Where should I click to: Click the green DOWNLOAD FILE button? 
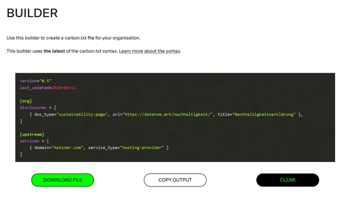coord(63,180)
